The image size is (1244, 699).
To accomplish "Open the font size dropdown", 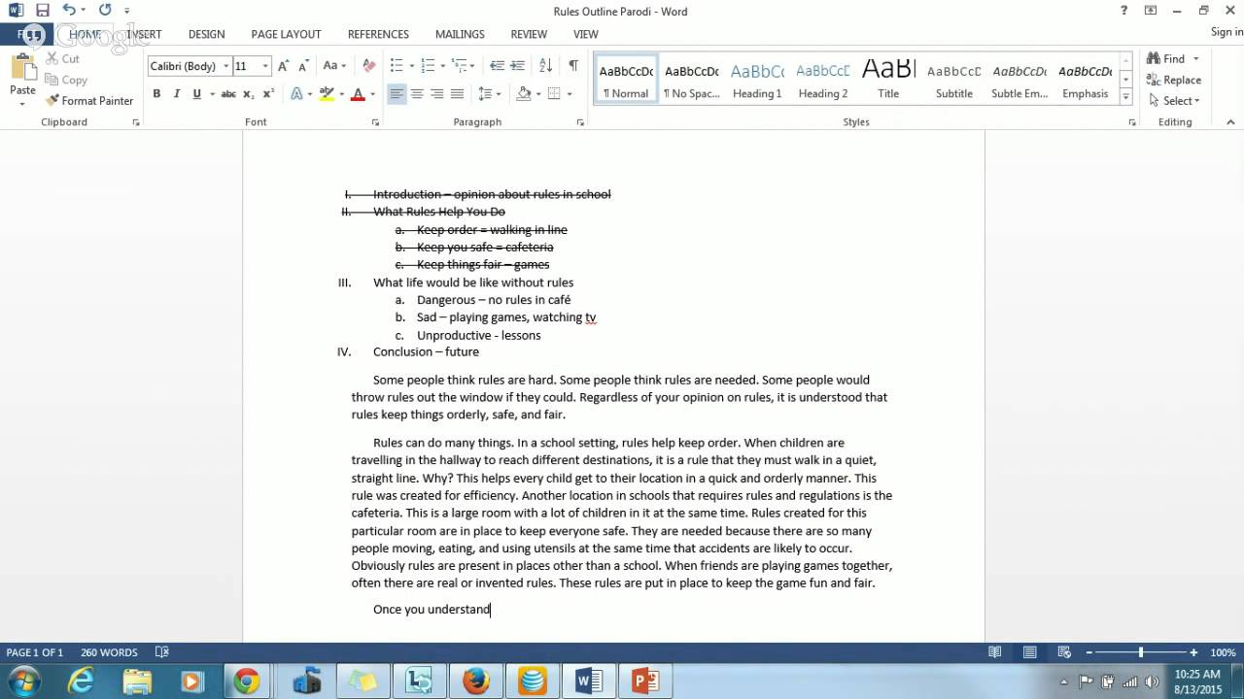I will tap(265, 66).
